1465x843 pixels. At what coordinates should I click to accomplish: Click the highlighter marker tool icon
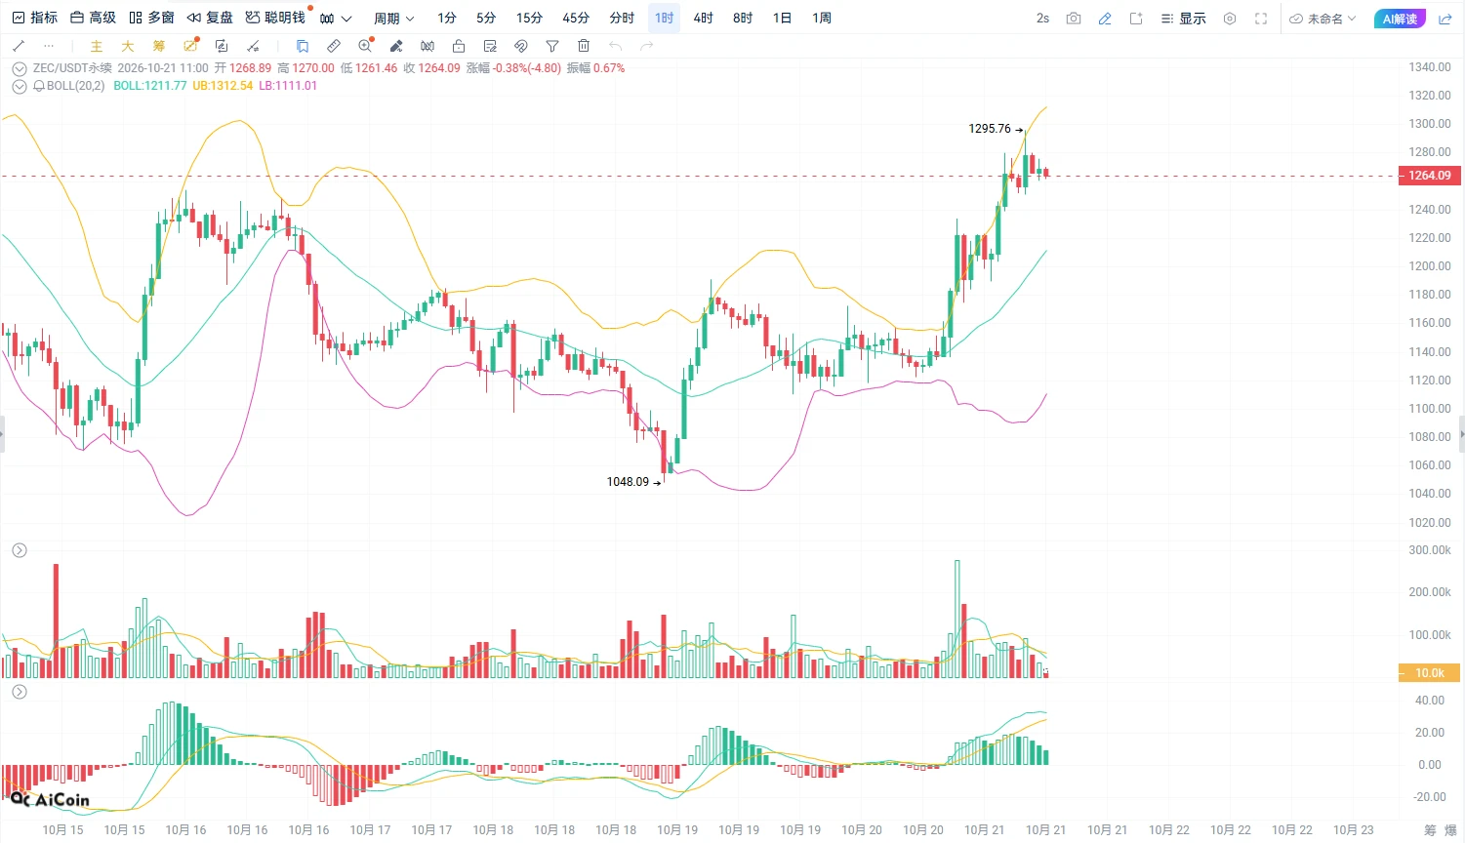(x=396, y=46)
